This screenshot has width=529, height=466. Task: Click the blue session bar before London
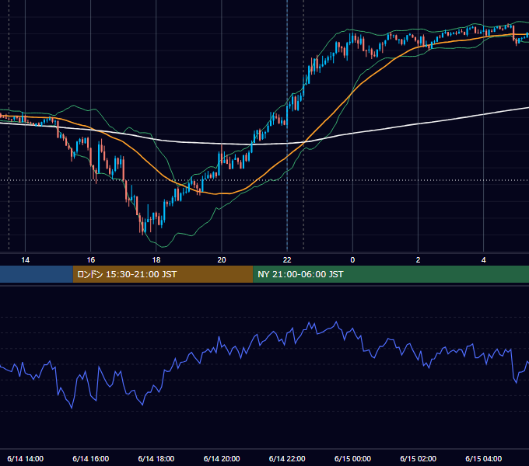coord(37,274)
